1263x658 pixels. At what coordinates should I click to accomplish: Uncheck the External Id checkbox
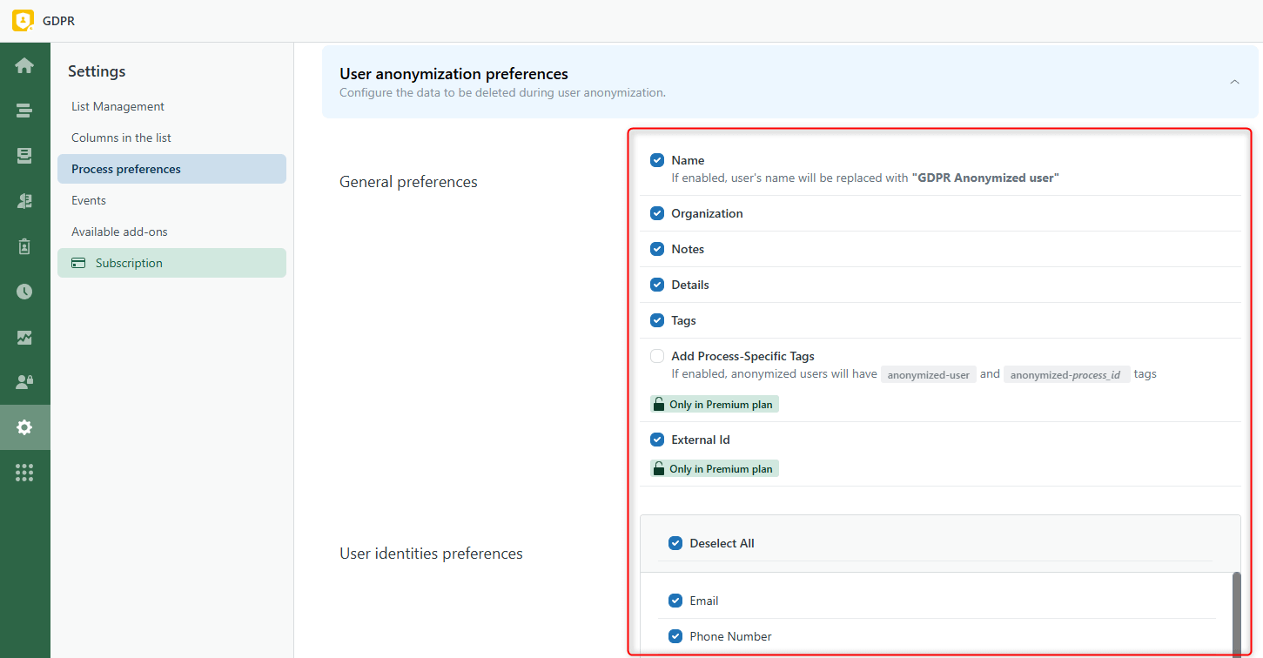point(657,440)
